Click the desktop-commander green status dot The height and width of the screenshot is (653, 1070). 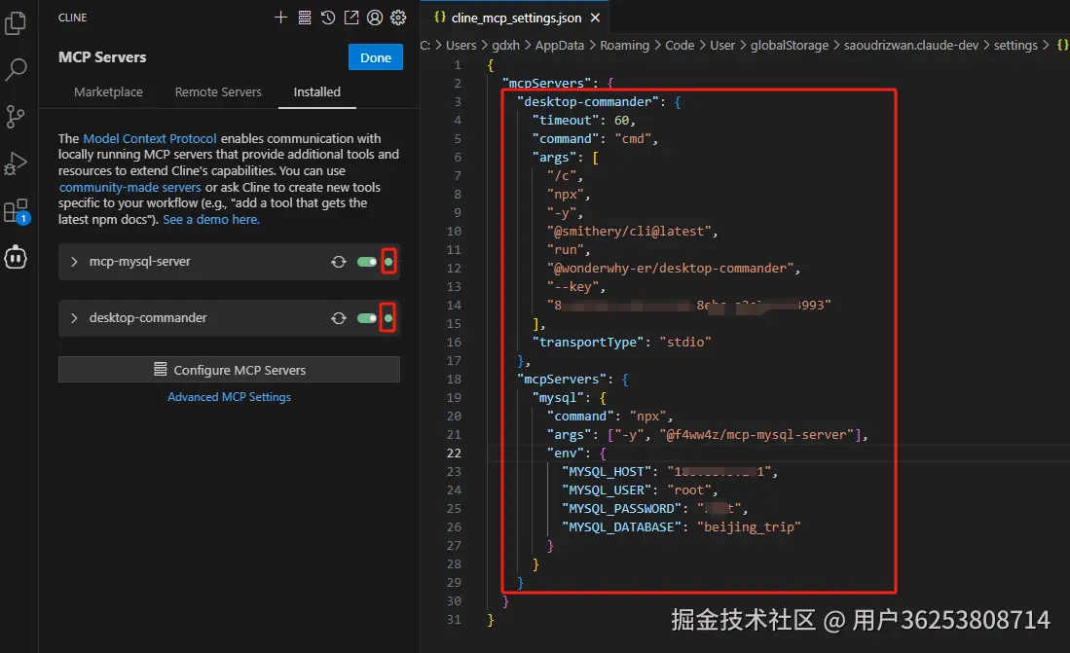click(x=388, y=318)
